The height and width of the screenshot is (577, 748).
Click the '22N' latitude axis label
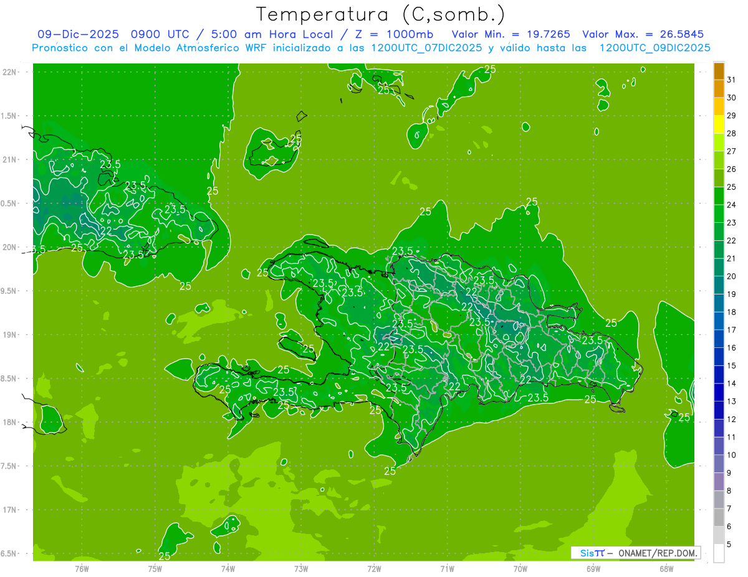click(x=11, y=72)
